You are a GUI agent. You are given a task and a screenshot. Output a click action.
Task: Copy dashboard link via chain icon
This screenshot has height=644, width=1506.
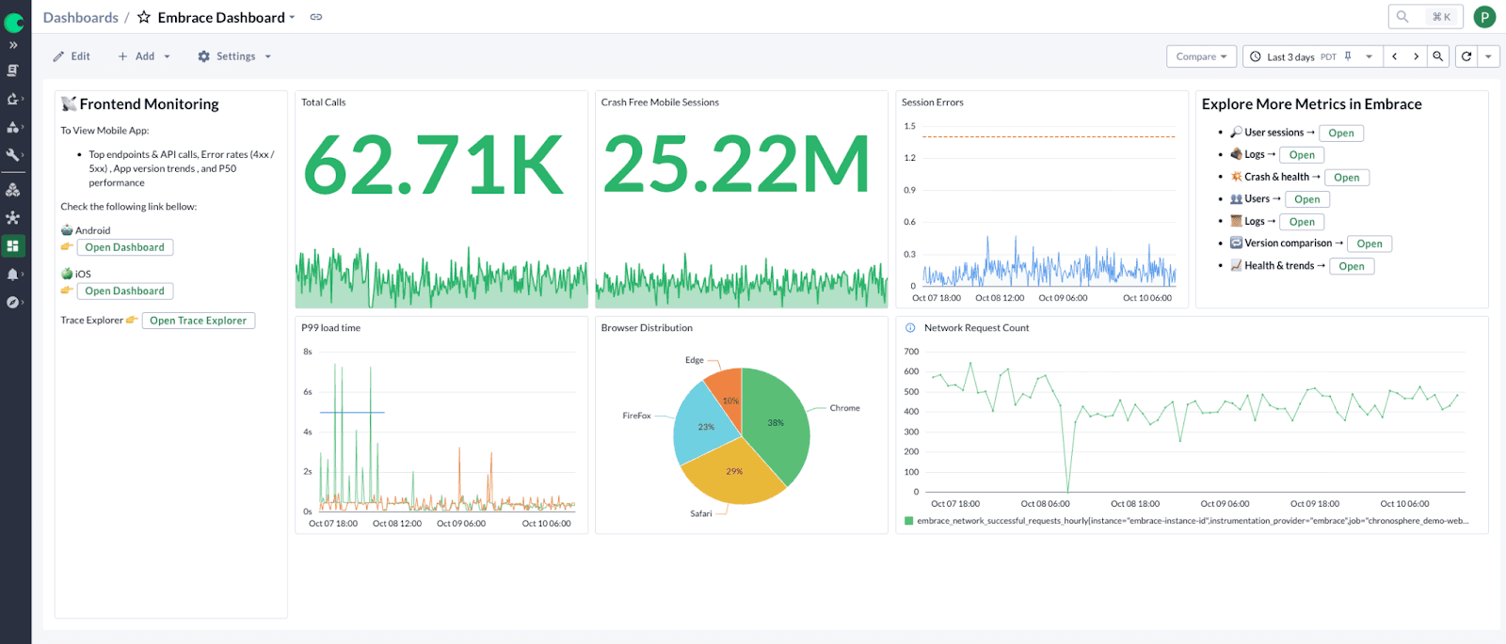316,17
